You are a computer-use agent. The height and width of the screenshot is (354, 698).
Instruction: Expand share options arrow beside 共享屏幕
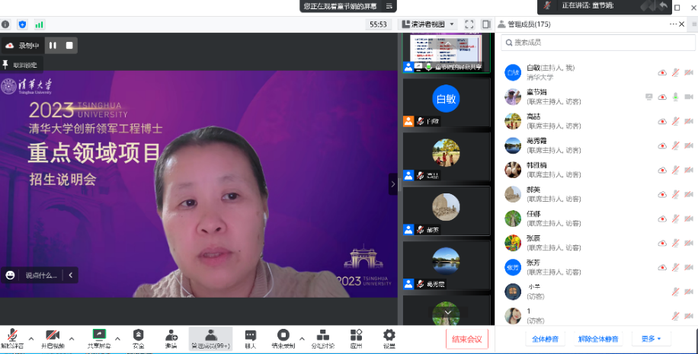pyautogui.click(x=117, y=339)
